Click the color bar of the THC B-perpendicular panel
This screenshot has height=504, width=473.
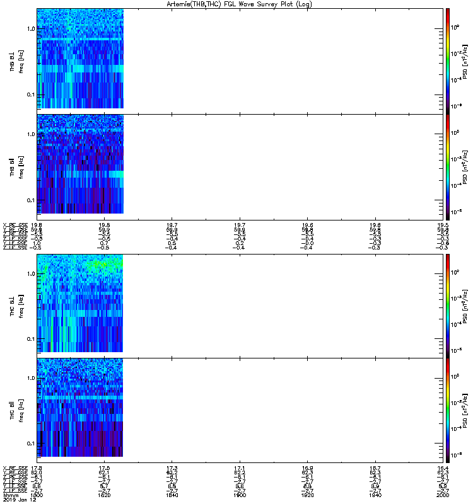(448, 306)
